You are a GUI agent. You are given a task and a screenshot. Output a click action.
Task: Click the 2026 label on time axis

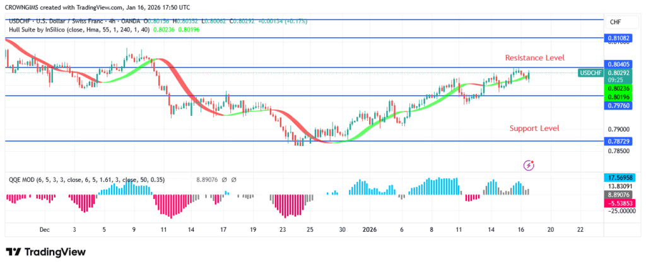point(371,230)
